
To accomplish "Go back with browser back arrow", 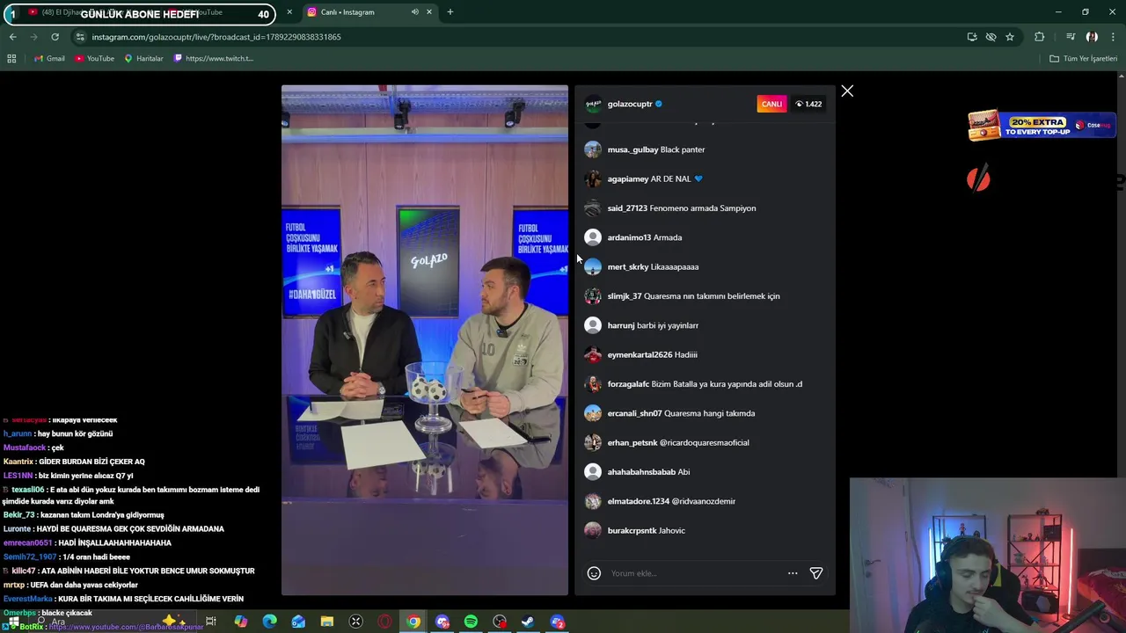I will [x=12, y=37].
